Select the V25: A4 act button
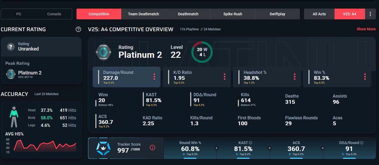 pyautogui.click(x=350, y=14)
